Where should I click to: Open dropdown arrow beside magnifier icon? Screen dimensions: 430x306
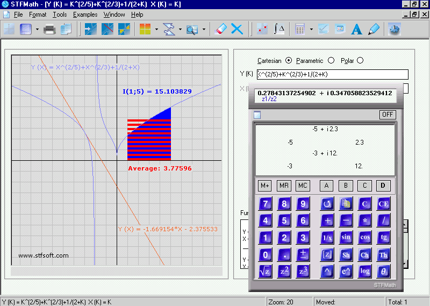204,29
